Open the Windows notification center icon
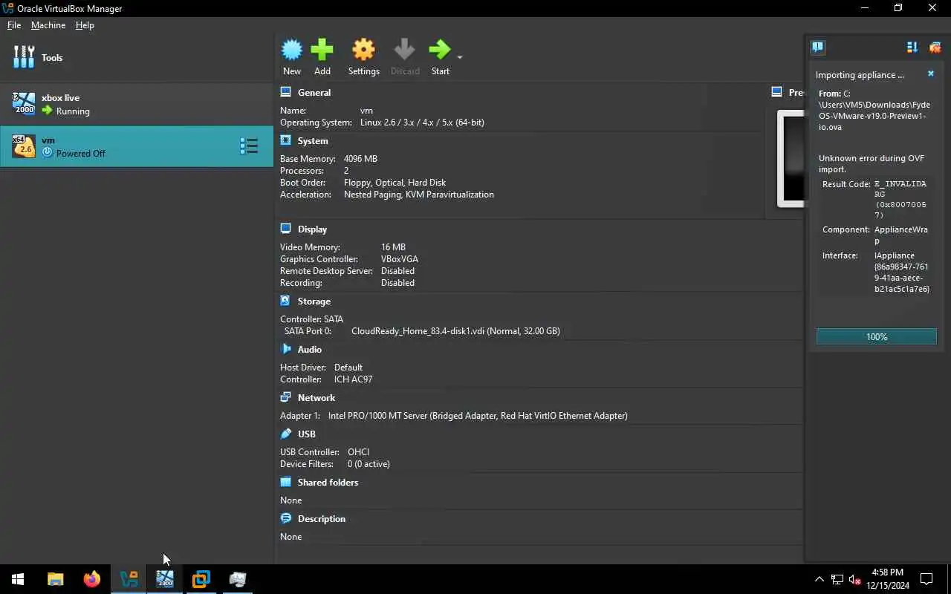The height and width of the screenshot is (594, 951). point(926,579)
